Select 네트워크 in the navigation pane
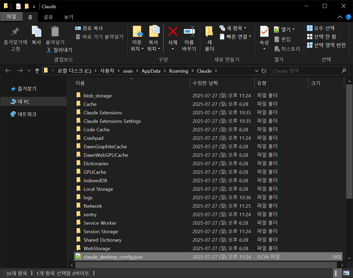 (x=27, y=114)
